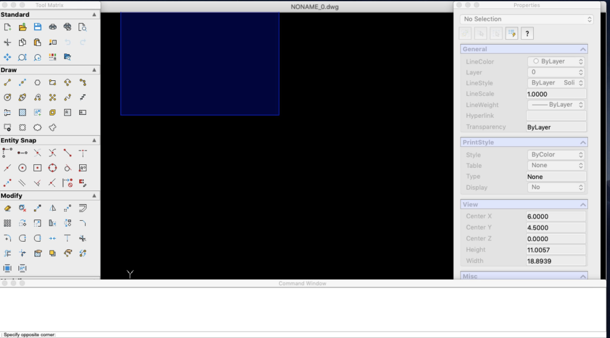
Task: Enable the Tangent entity snap
Action: [68, 168]
